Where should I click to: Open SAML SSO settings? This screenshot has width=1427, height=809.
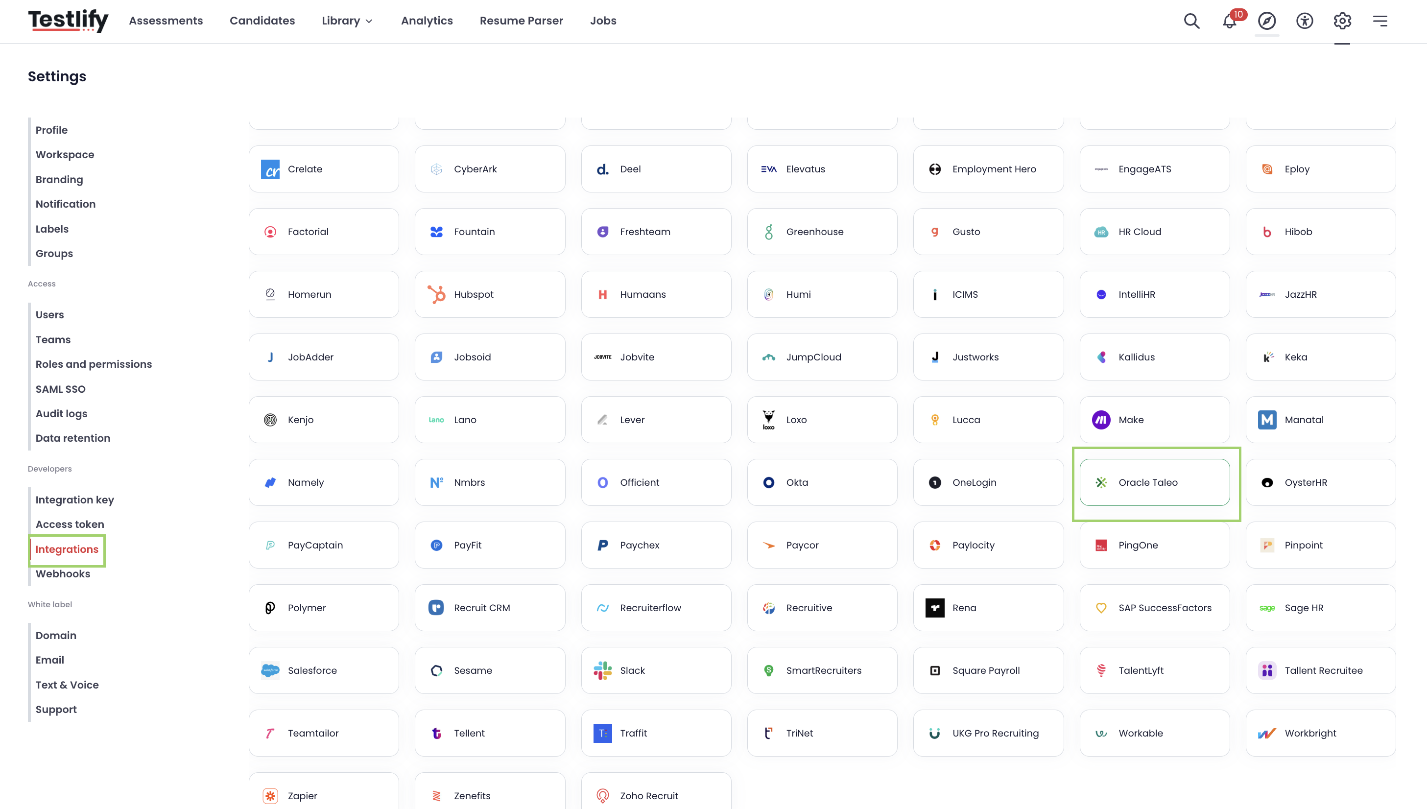(x=61, y=389)
